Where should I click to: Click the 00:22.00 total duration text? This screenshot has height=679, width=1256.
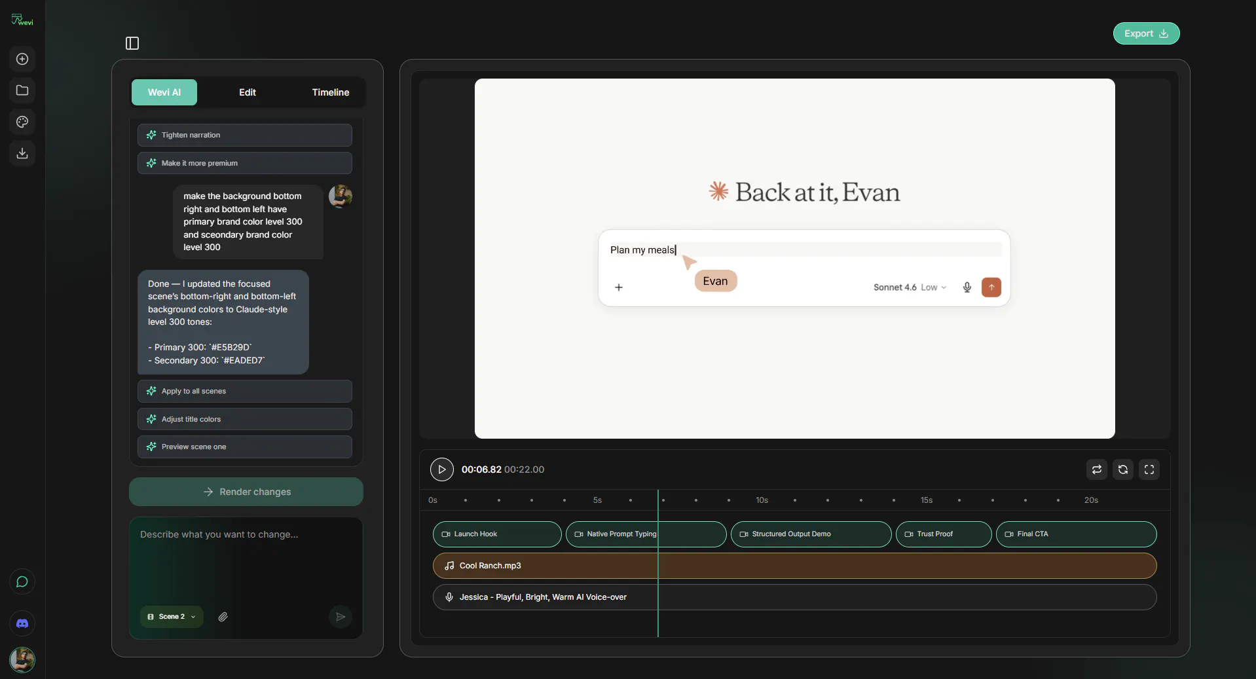[x=524, y=469]
